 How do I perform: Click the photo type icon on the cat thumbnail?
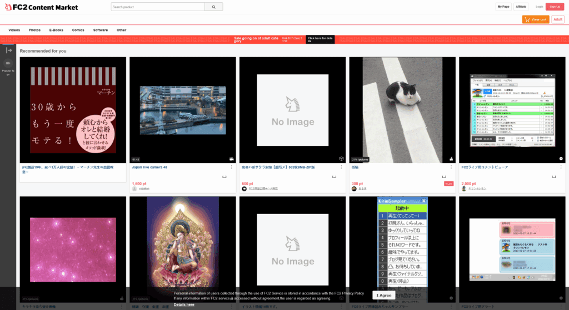pyautogui.click(x=451, y=159)
